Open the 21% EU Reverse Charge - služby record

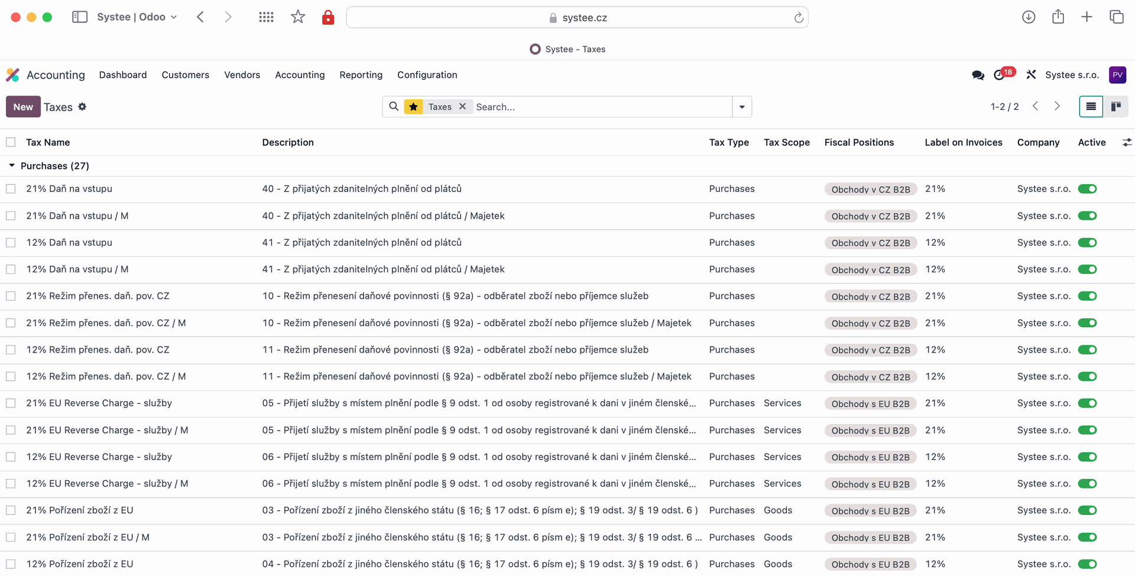tap(99, 403)
